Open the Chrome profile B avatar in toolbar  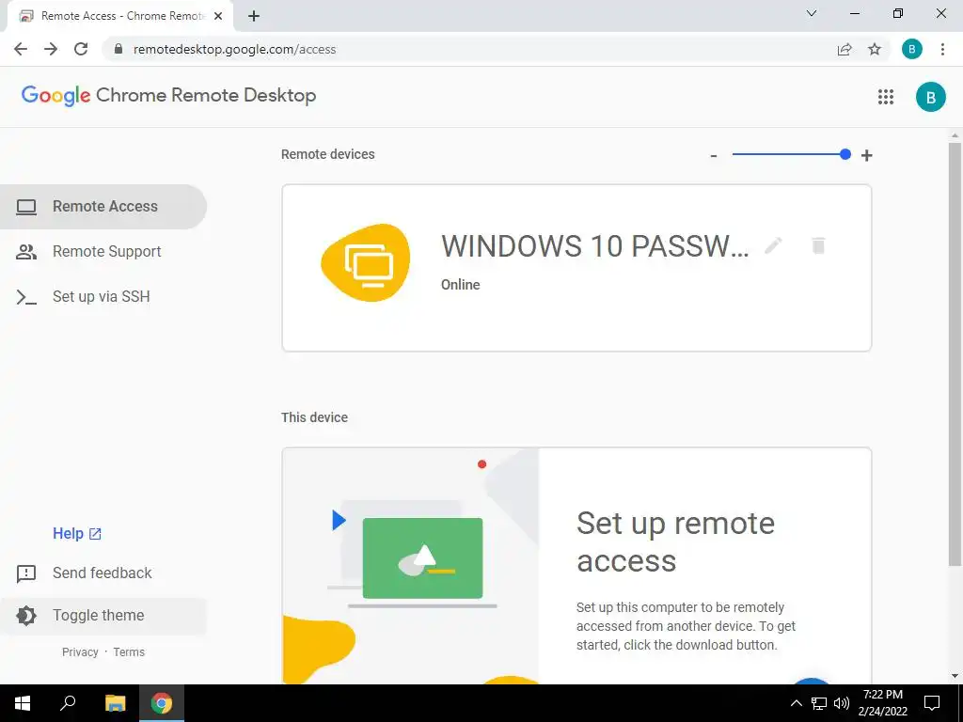(912, 49)
